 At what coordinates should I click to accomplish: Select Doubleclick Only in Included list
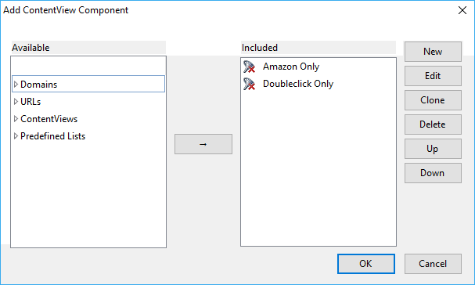tap(298, 84)
